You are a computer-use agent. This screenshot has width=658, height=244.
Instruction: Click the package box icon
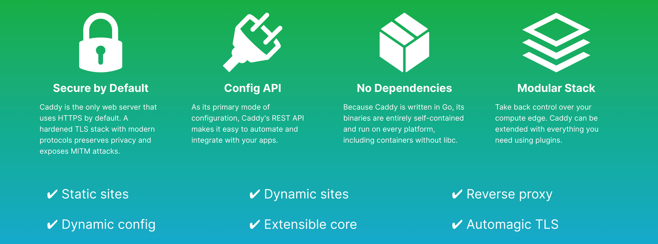(x=404, y=42)
